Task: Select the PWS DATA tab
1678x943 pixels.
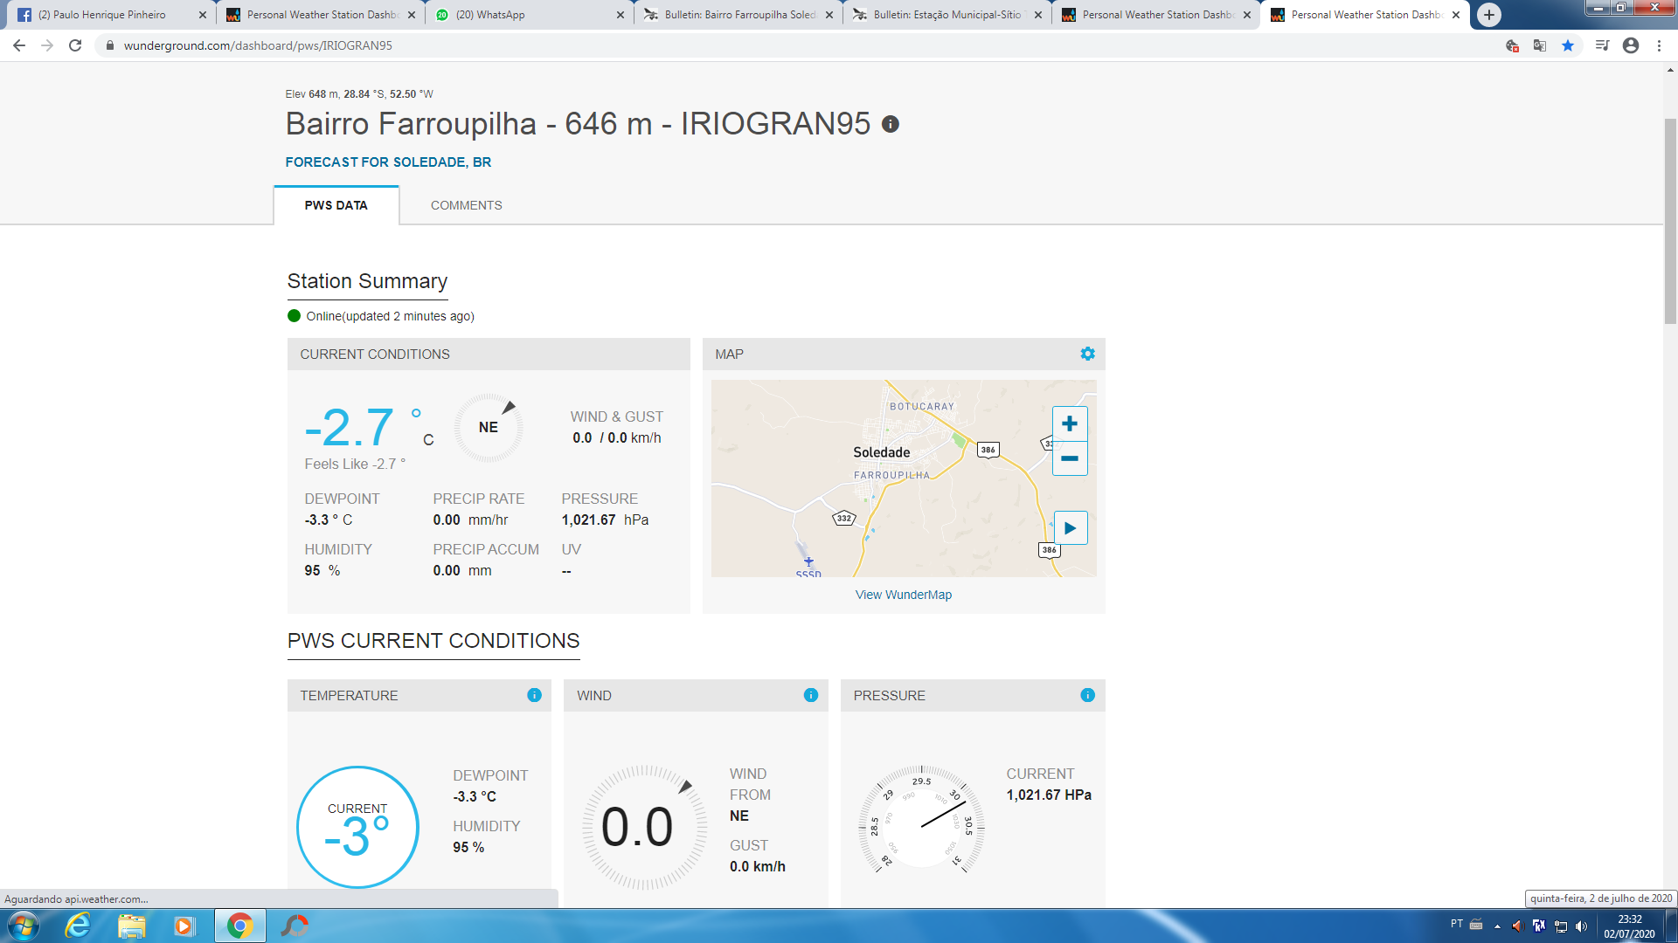Action: [336, 205]
